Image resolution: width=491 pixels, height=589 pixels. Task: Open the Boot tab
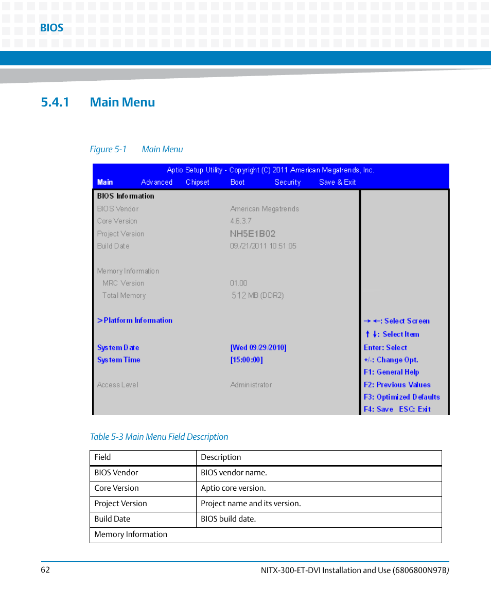[x=237, y=182]
